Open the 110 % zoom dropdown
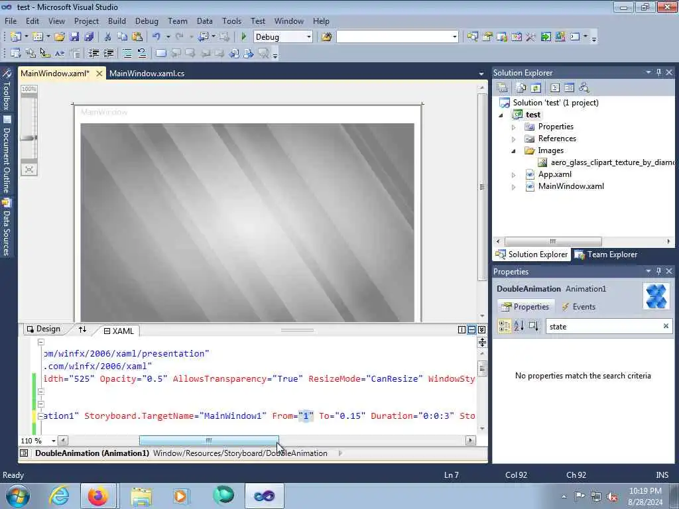The width and height of the screenshot is (679, 509). click(53, 441)
